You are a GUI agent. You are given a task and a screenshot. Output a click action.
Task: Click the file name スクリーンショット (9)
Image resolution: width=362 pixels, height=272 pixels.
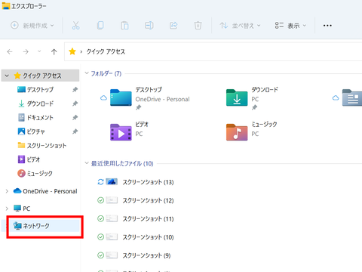(x=146, y=255)
